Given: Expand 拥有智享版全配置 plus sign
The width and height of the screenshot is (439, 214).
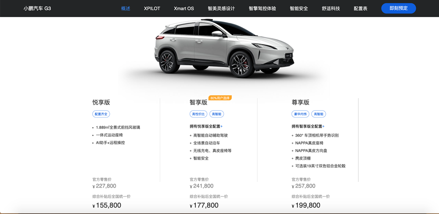Looking at the screenshot, I should pos(324,126).
